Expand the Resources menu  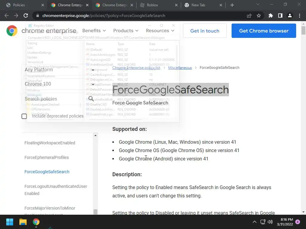point(160,31)
